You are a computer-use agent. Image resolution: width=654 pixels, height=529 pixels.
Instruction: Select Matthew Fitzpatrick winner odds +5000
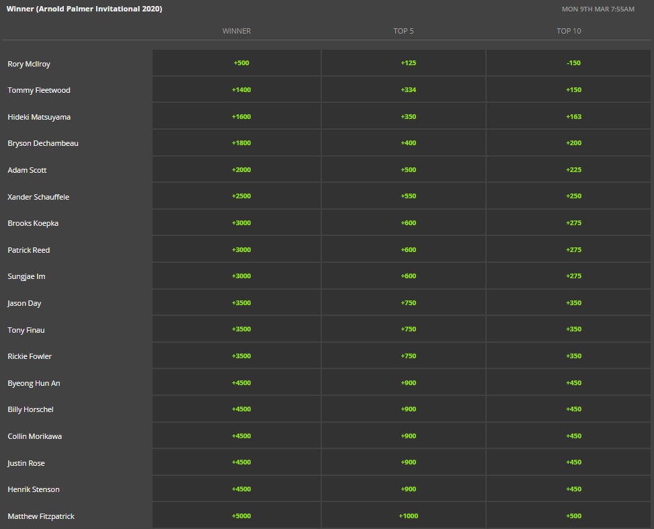[237, 516]
